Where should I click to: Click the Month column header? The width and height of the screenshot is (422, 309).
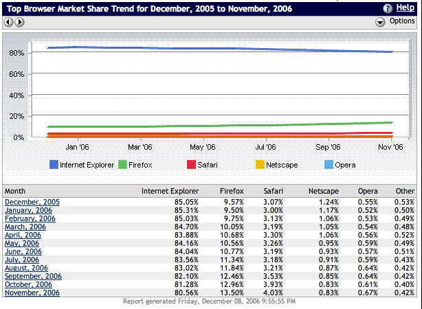point(15,191)
